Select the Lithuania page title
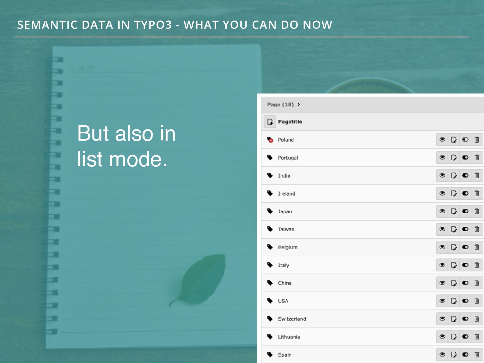The width and height of the screenshot is (484, 363). point(289,337)
